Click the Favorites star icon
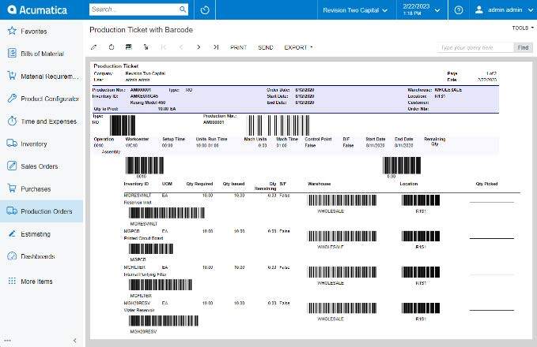 [x=12, y=31]
